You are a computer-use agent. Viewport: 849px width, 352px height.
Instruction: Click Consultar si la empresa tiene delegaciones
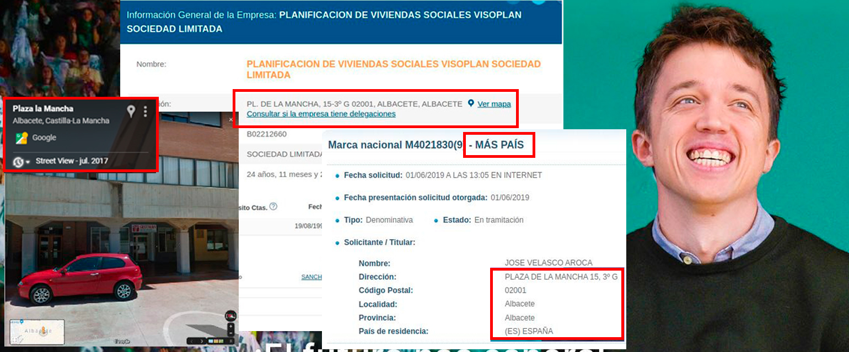pos(321,114)
